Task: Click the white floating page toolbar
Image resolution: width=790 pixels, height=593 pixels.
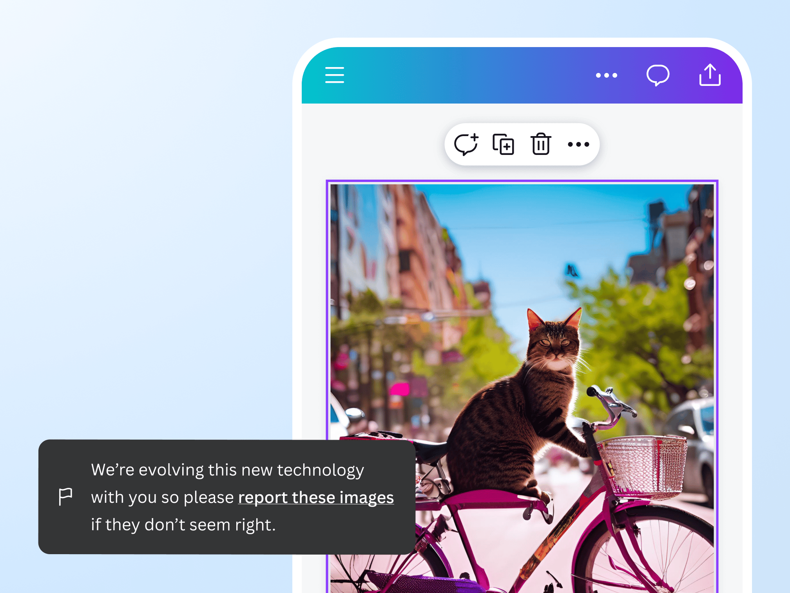Action: click(x=522, y=144)
